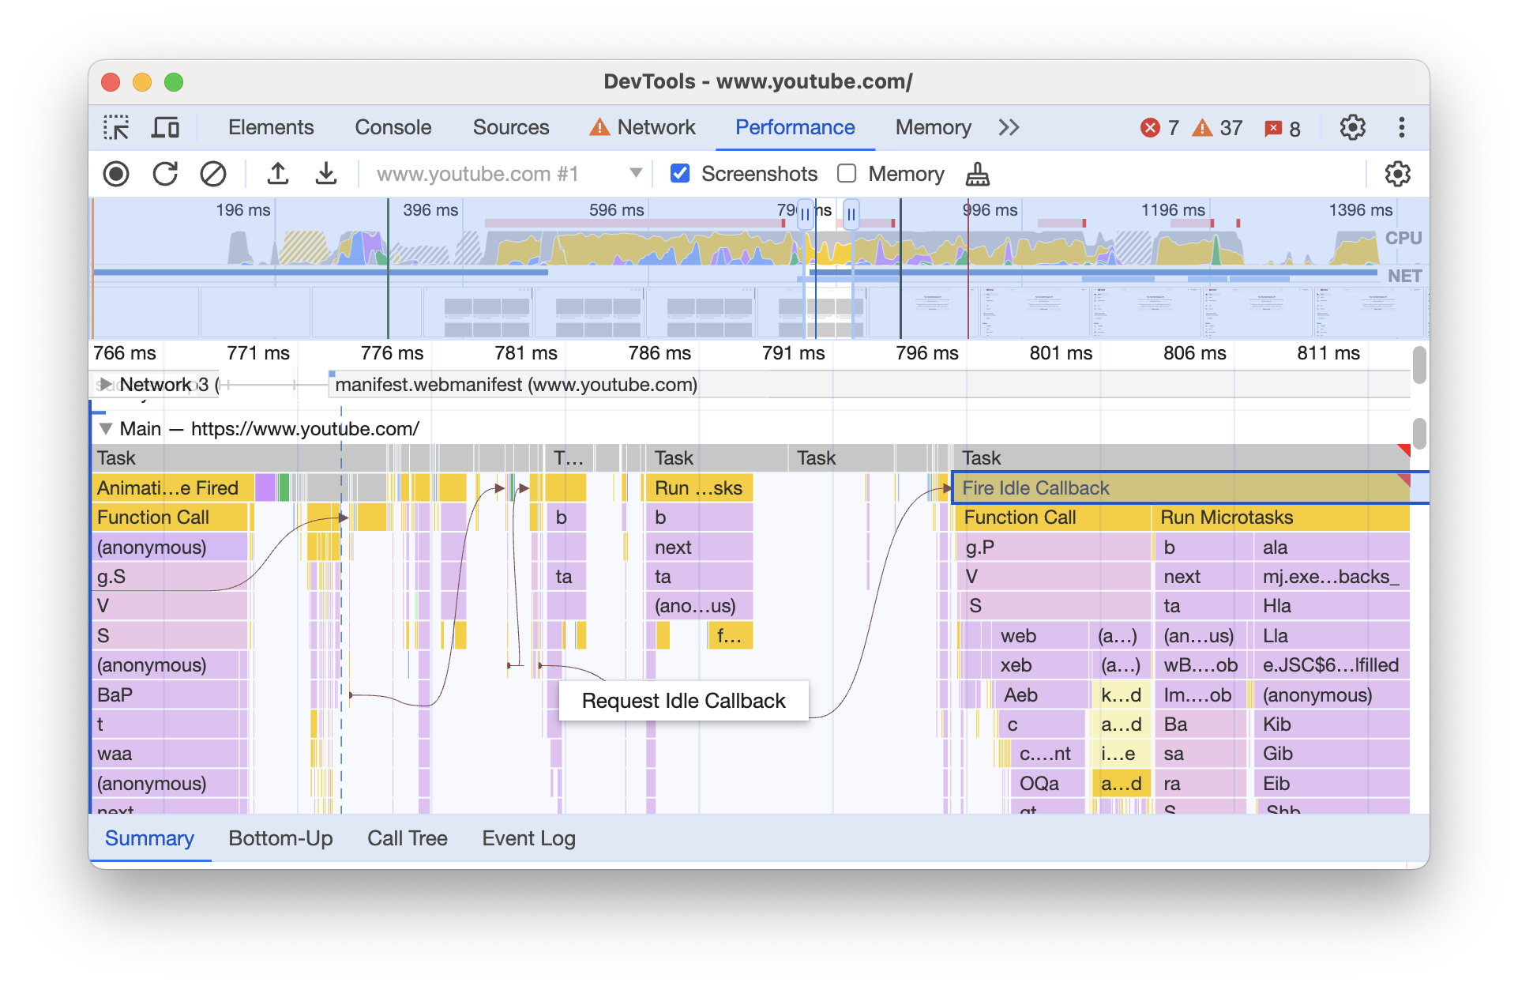Image resolution: width=1518 pixels, height=986 pixels.
Task: Click the download profile button
Action: click(x=326, y=173)
